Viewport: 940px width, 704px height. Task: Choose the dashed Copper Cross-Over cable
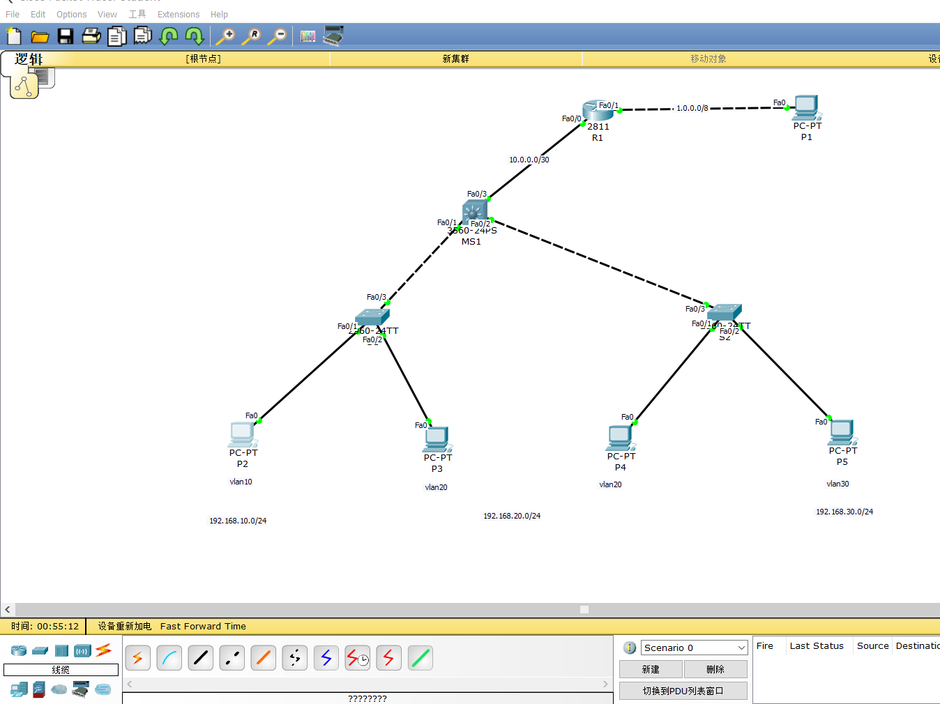232,658
